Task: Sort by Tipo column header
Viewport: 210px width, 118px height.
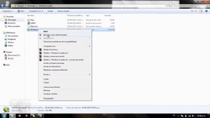Action: (88, 15)
